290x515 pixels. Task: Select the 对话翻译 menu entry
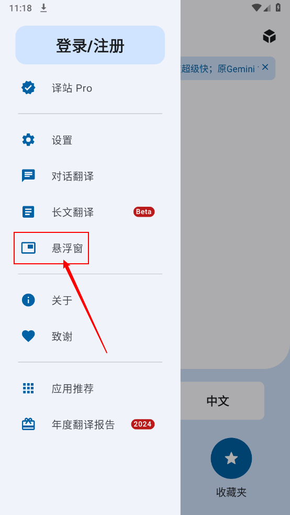[x=90, y=176]
